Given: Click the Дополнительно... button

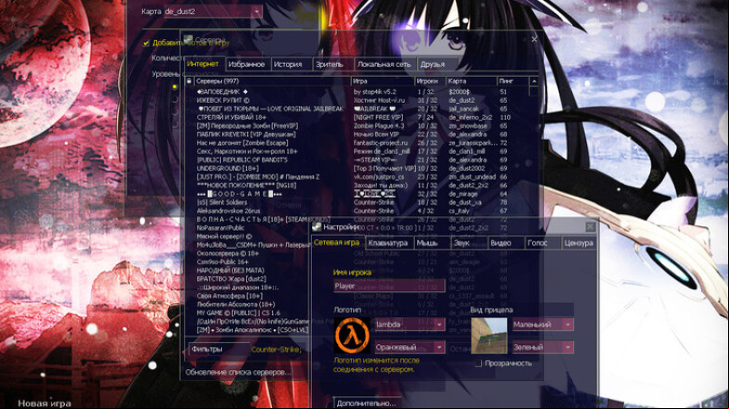Looking at the screenshot, I should pos(367,403).
